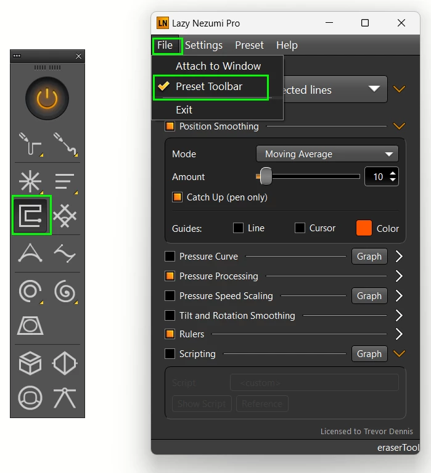This screenshot has height=473, width=431.
Task: Open the Help menu
Action: coord(287,45)
